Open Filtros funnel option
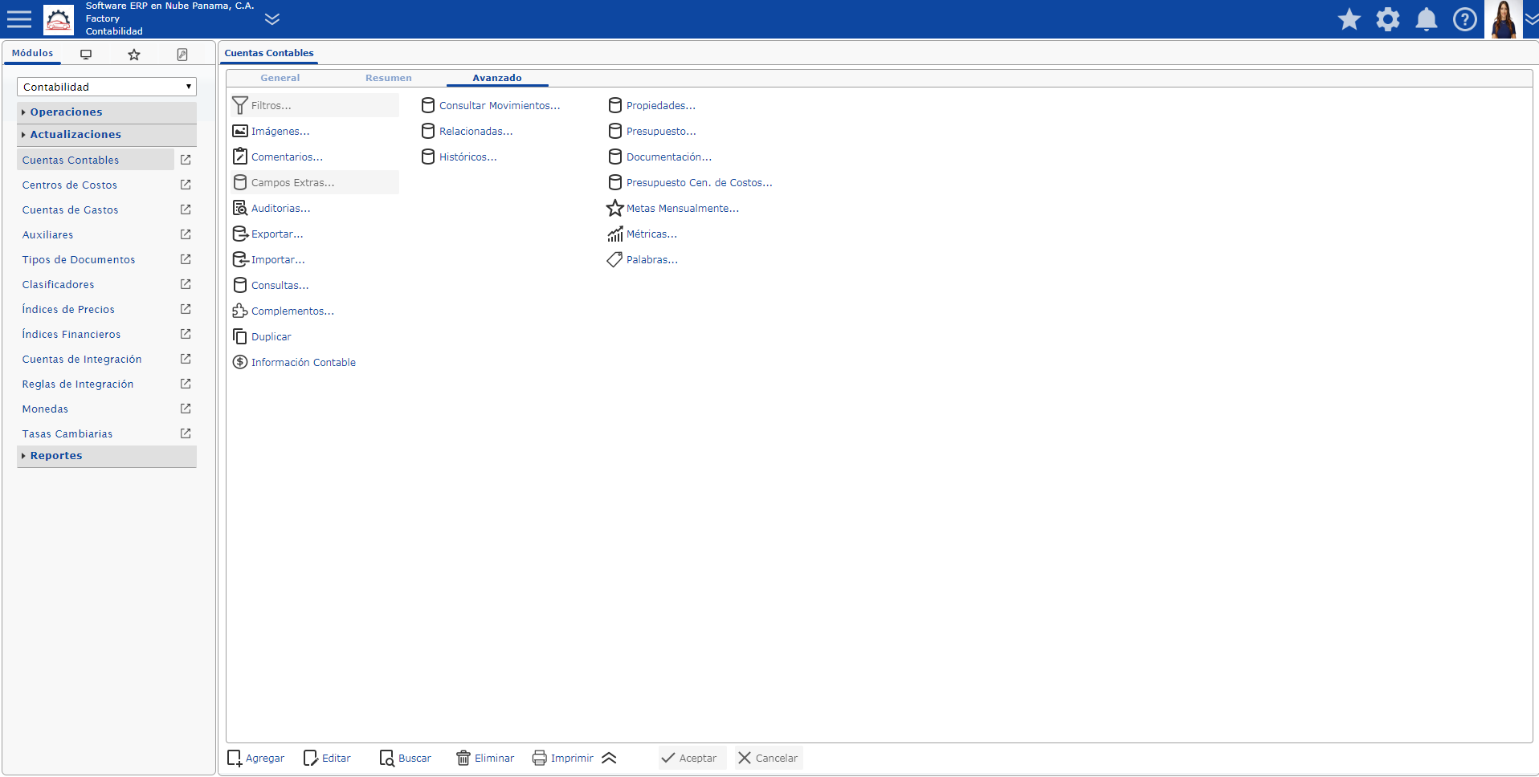The width and height of the screenshot is (1539, 777). 314,105
